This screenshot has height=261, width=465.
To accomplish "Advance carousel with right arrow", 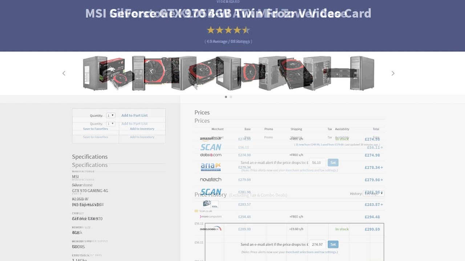I will (393, 73).
